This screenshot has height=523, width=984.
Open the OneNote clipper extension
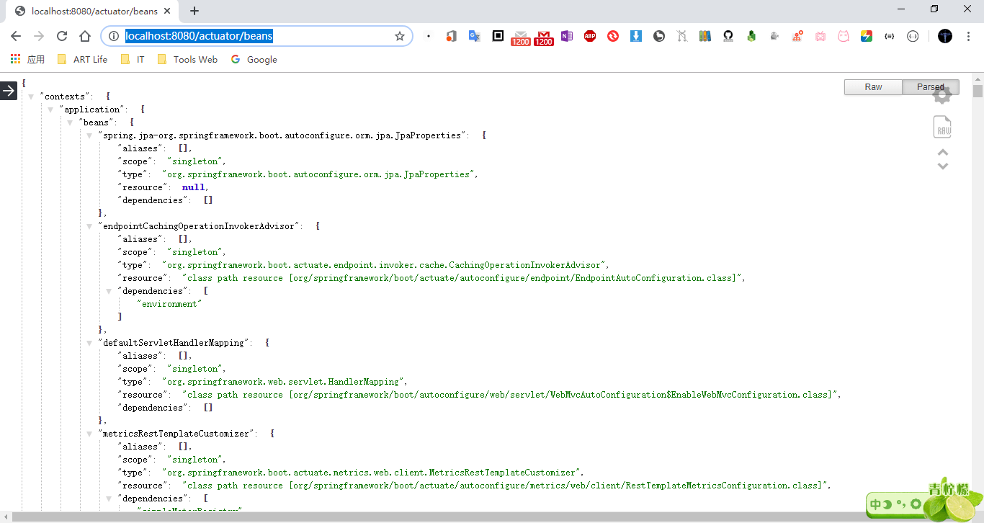[x=567, y=36]
